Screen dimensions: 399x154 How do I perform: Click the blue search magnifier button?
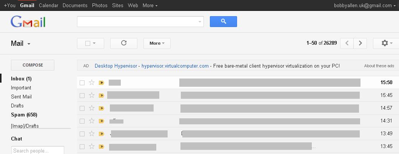223,21
